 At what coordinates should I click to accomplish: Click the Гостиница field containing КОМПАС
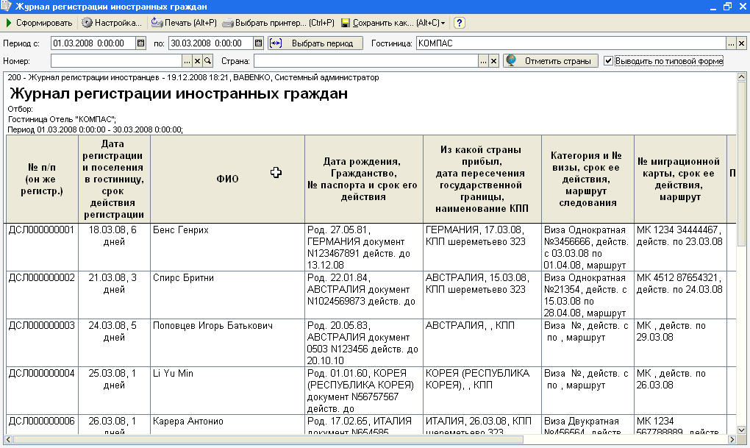(571, 43)
